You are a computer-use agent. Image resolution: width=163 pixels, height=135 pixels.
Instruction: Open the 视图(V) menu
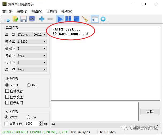pos(37,11)
